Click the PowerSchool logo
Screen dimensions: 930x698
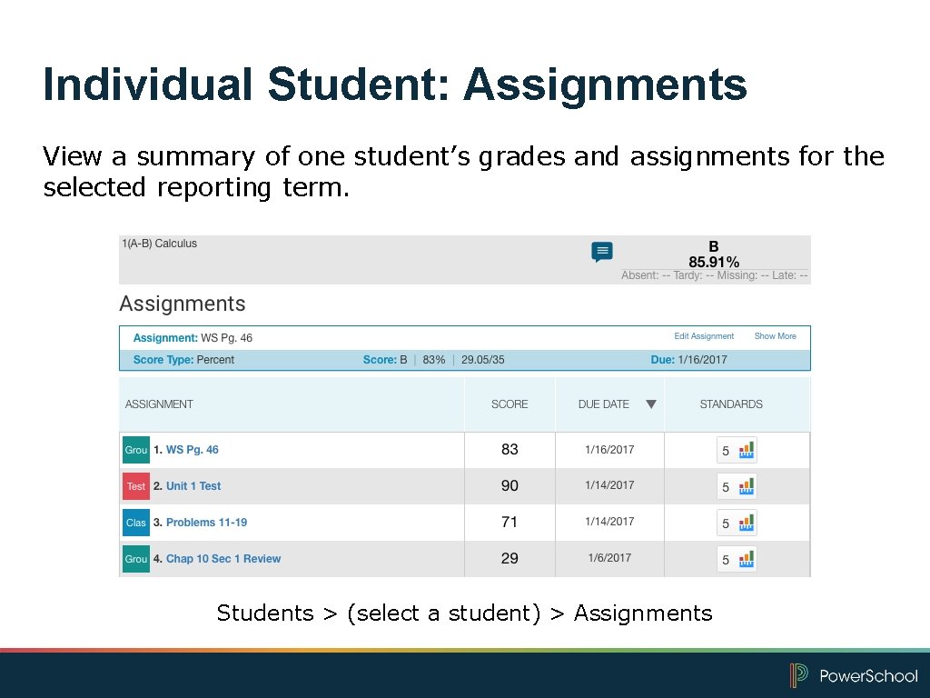[854, 675]
